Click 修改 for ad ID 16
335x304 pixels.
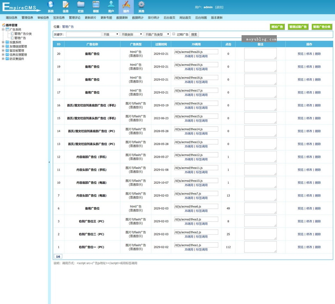309,105
